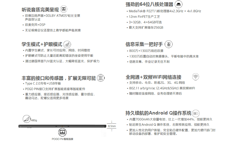
Task: Click the camera icon beside 信息采集一把好手
Action: coord(169,44)
